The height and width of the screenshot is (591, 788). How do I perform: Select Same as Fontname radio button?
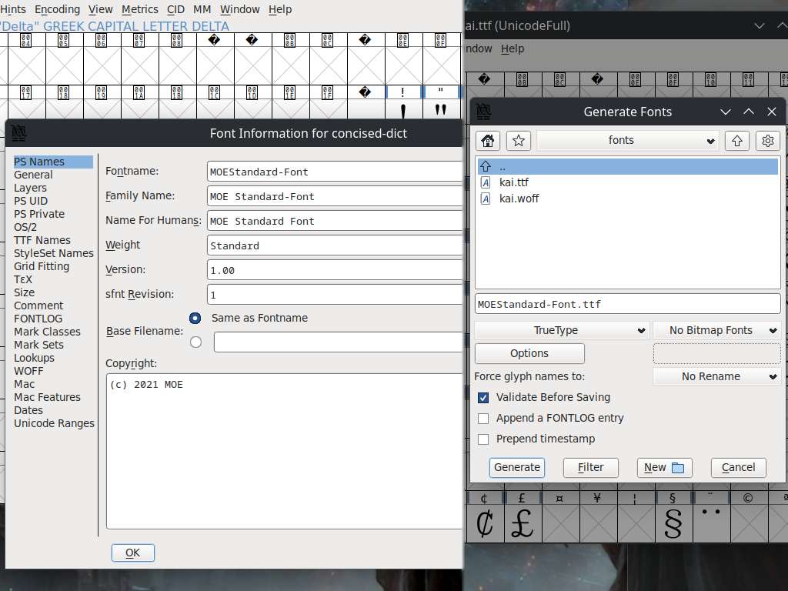pos(195,318)
